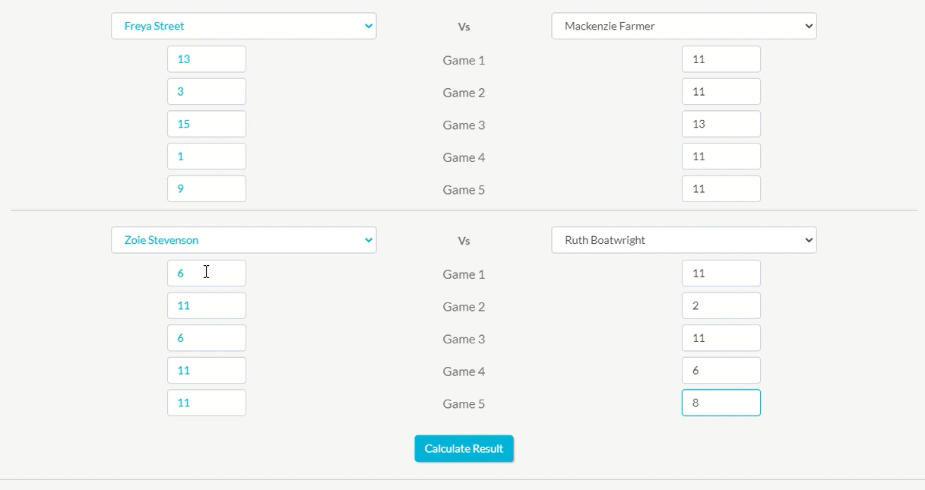925x490 pixels.
Task: Click Mackenzie Farmer's Game 5 score field
Action: coord(721,189)
